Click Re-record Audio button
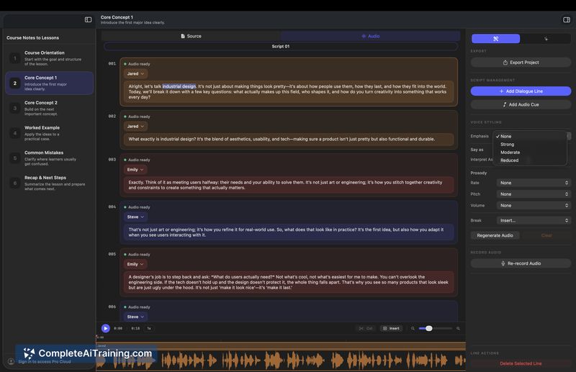Screen dimensions: 576x372 click(521, 263)
